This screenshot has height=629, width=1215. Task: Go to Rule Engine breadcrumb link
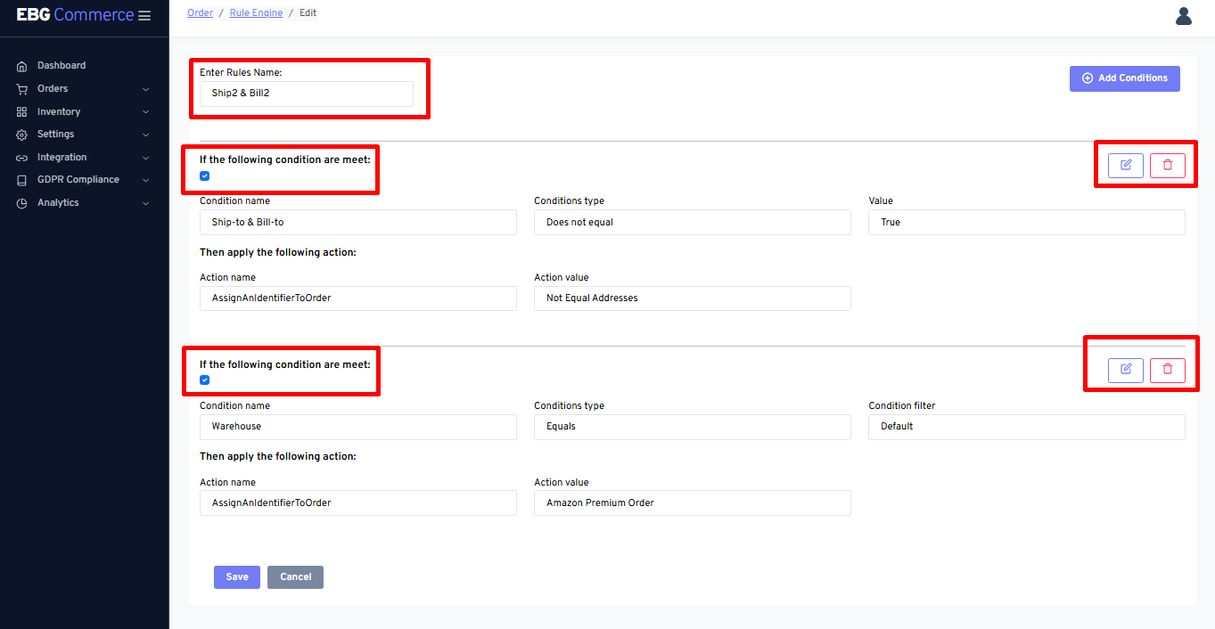click(x=256, y=13)
